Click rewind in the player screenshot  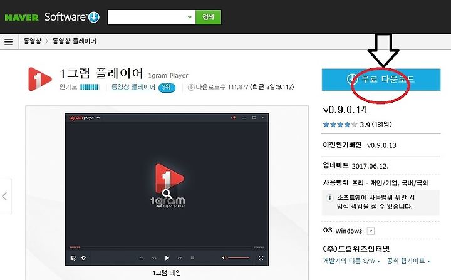pos(154,258)
